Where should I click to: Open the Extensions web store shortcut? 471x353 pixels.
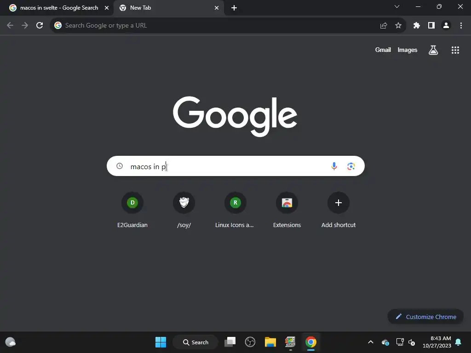click(x=287, y=210)
